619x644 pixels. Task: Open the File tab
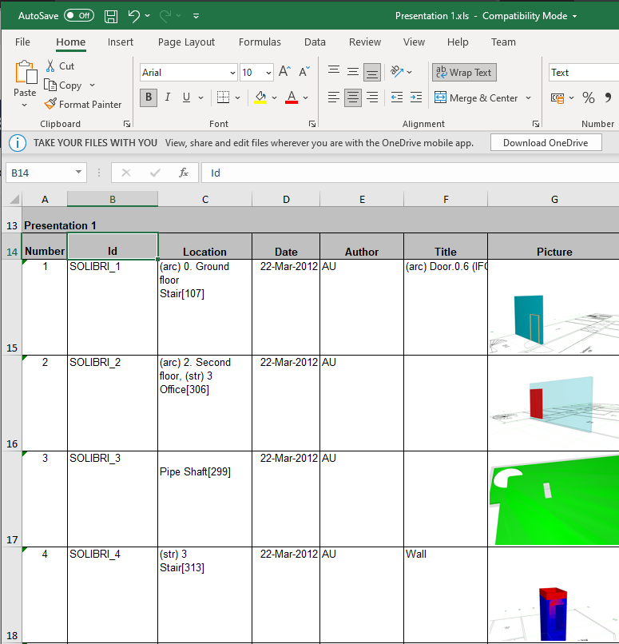point(22,42)
